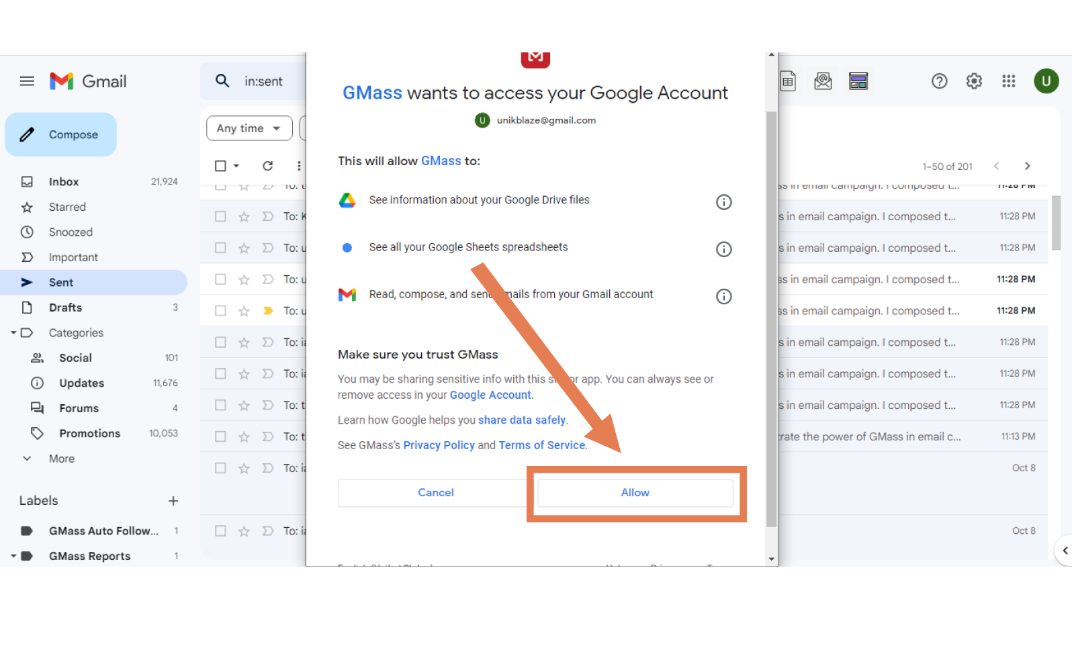Open the Starred folder
The height and width of the screenshot is (658, 1072).
click(x=94, y=207)
